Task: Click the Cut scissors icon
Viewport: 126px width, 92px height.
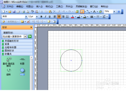Action: 42,12
